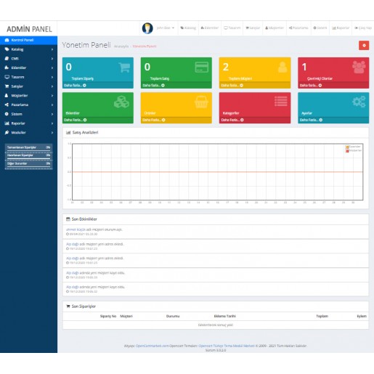Open the ahmet küçük customer link
Viewport: 374px width, 374px height.
76,229
